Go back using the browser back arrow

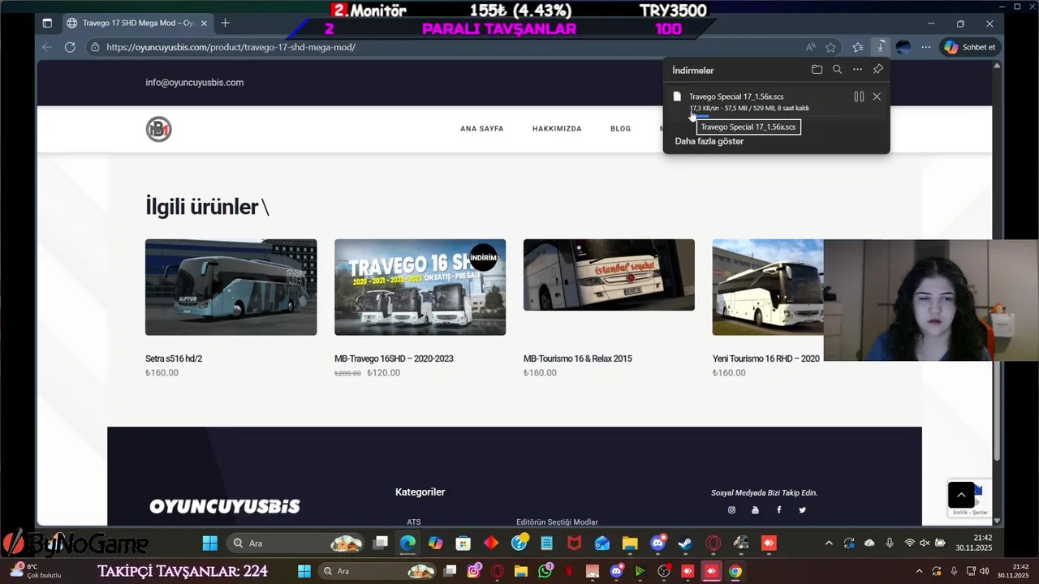tap(47, 47)
